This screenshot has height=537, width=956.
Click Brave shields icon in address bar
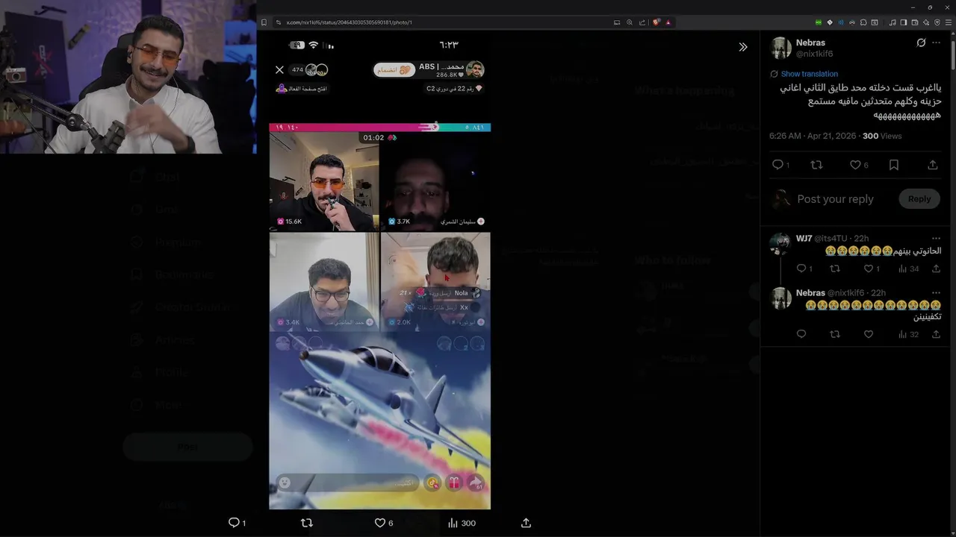tap(656, 22)
